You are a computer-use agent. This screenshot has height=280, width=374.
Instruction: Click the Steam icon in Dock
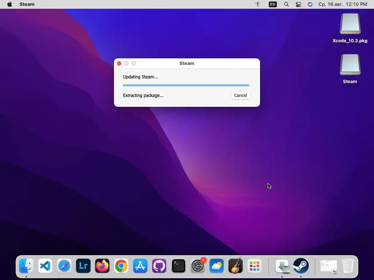coord(301,266)
